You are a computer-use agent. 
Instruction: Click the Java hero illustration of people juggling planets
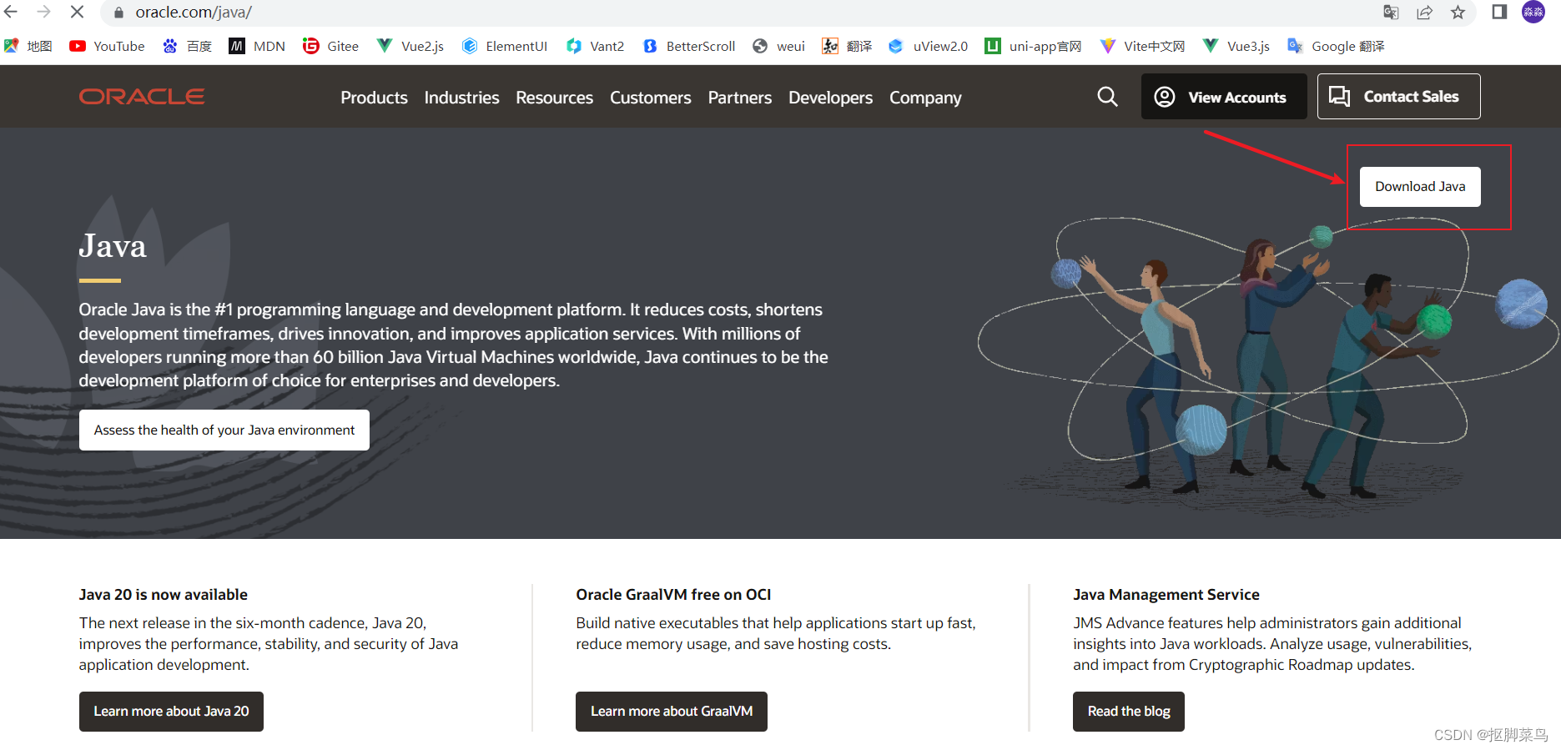tap(1267, 360)
